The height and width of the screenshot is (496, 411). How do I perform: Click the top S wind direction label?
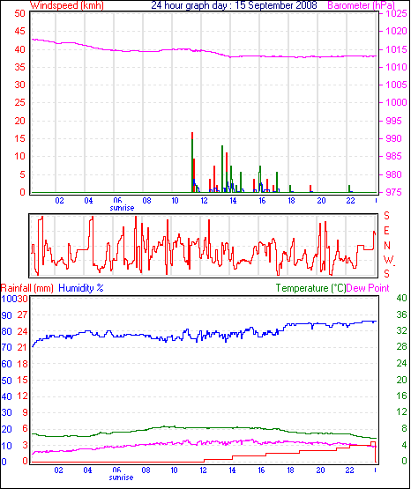(x=386, y=216)
